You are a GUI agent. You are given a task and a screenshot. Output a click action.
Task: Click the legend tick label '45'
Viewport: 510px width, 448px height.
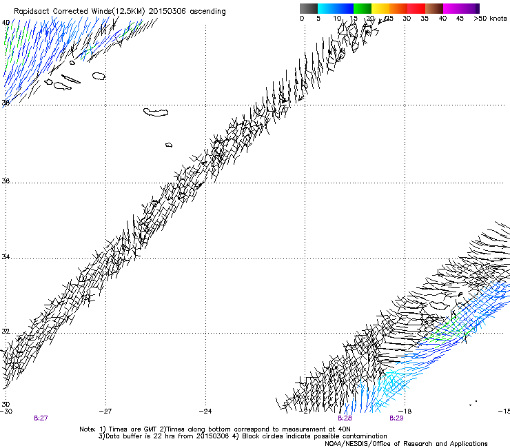[x=460, y=19]
